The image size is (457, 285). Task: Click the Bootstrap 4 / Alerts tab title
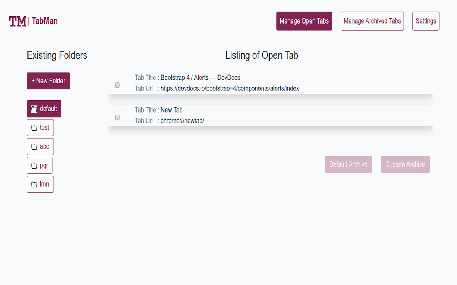click(x=200, y=77)
